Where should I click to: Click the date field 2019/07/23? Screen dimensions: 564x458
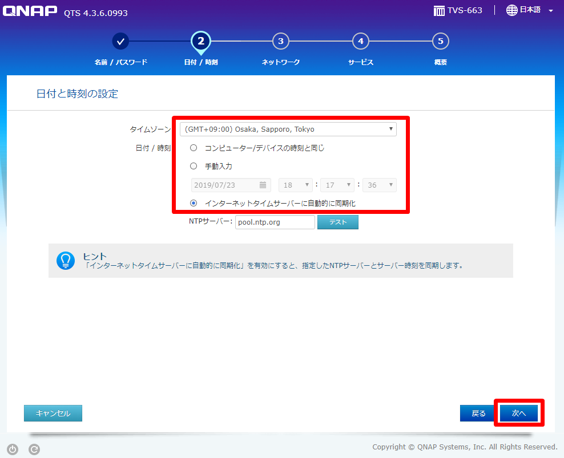tap(231, 185)
